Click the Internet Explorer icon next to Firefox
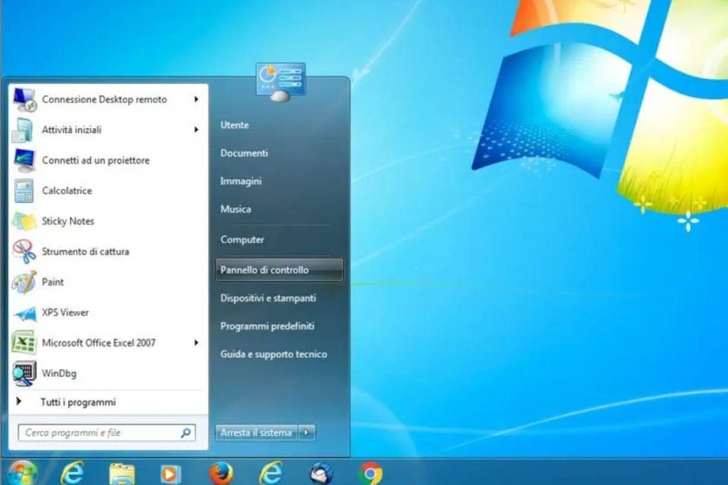This screenshot has height=485, width=728. pos(271,473)
